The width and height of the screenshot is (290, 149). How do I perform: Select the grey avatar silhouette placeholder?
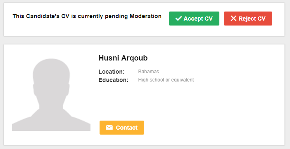coord(51,95)
